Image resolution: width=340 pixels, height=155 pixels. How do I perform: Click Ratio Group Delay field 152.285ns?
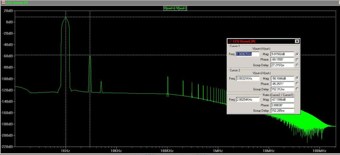point(282,110)
